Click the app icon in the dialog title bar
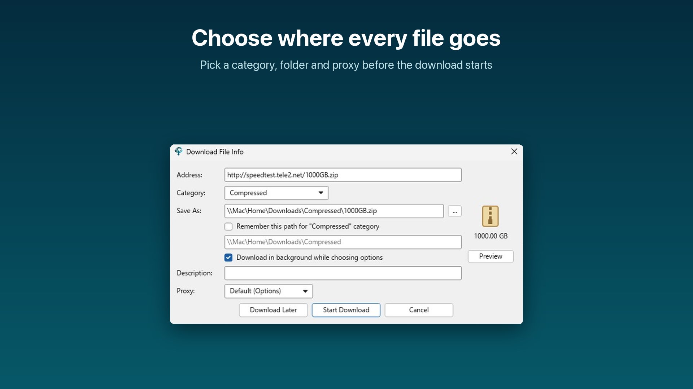Viewport: 693px width, 389px height. [x=179, y=152]
